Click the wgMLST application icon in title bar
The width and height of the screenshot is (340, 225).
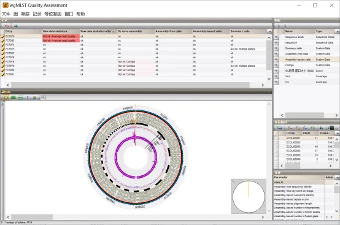point(5,5)
